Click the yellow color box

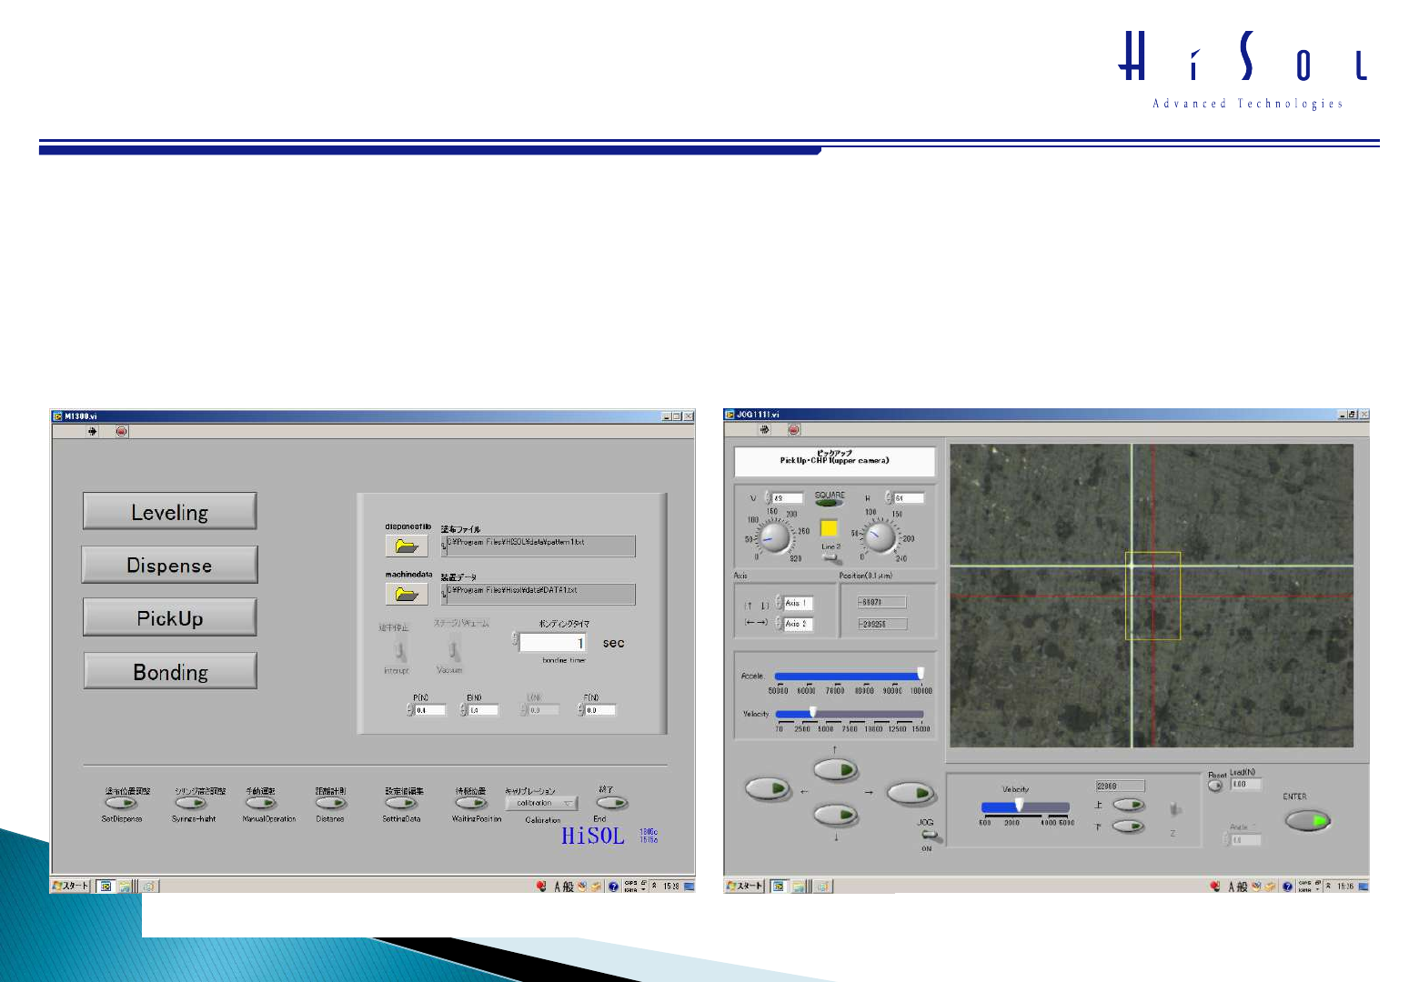click(829, 528)
